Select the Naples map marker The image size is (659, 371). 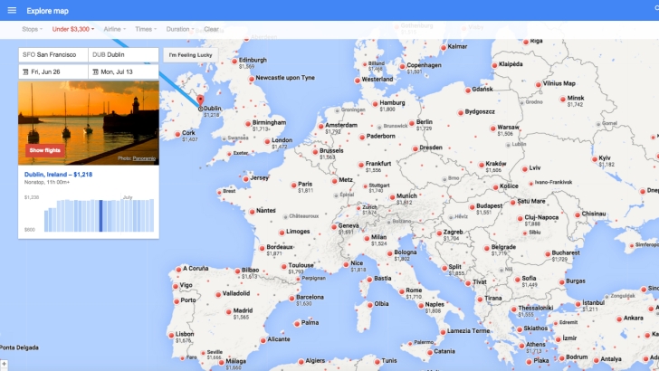coord(421,306)
